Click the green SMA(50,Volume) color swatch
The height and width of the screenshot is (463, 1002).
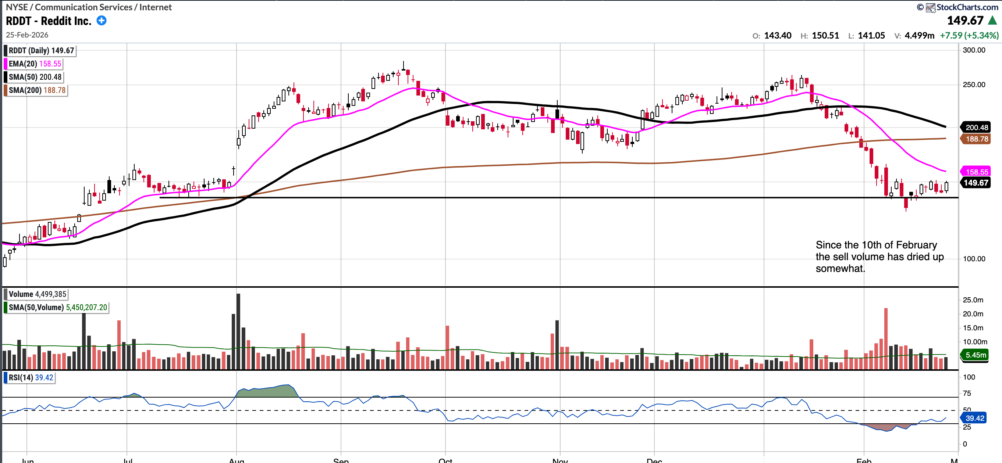[6, 307]
